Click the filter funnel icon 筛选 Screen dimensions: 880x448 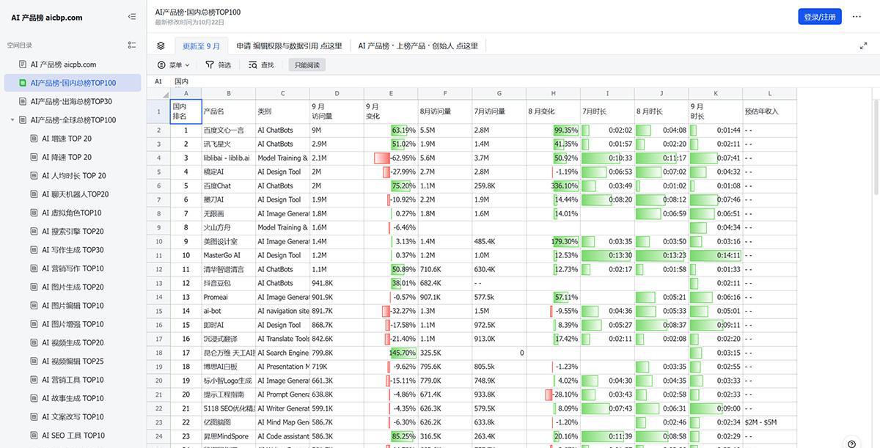tap(210, 65)
